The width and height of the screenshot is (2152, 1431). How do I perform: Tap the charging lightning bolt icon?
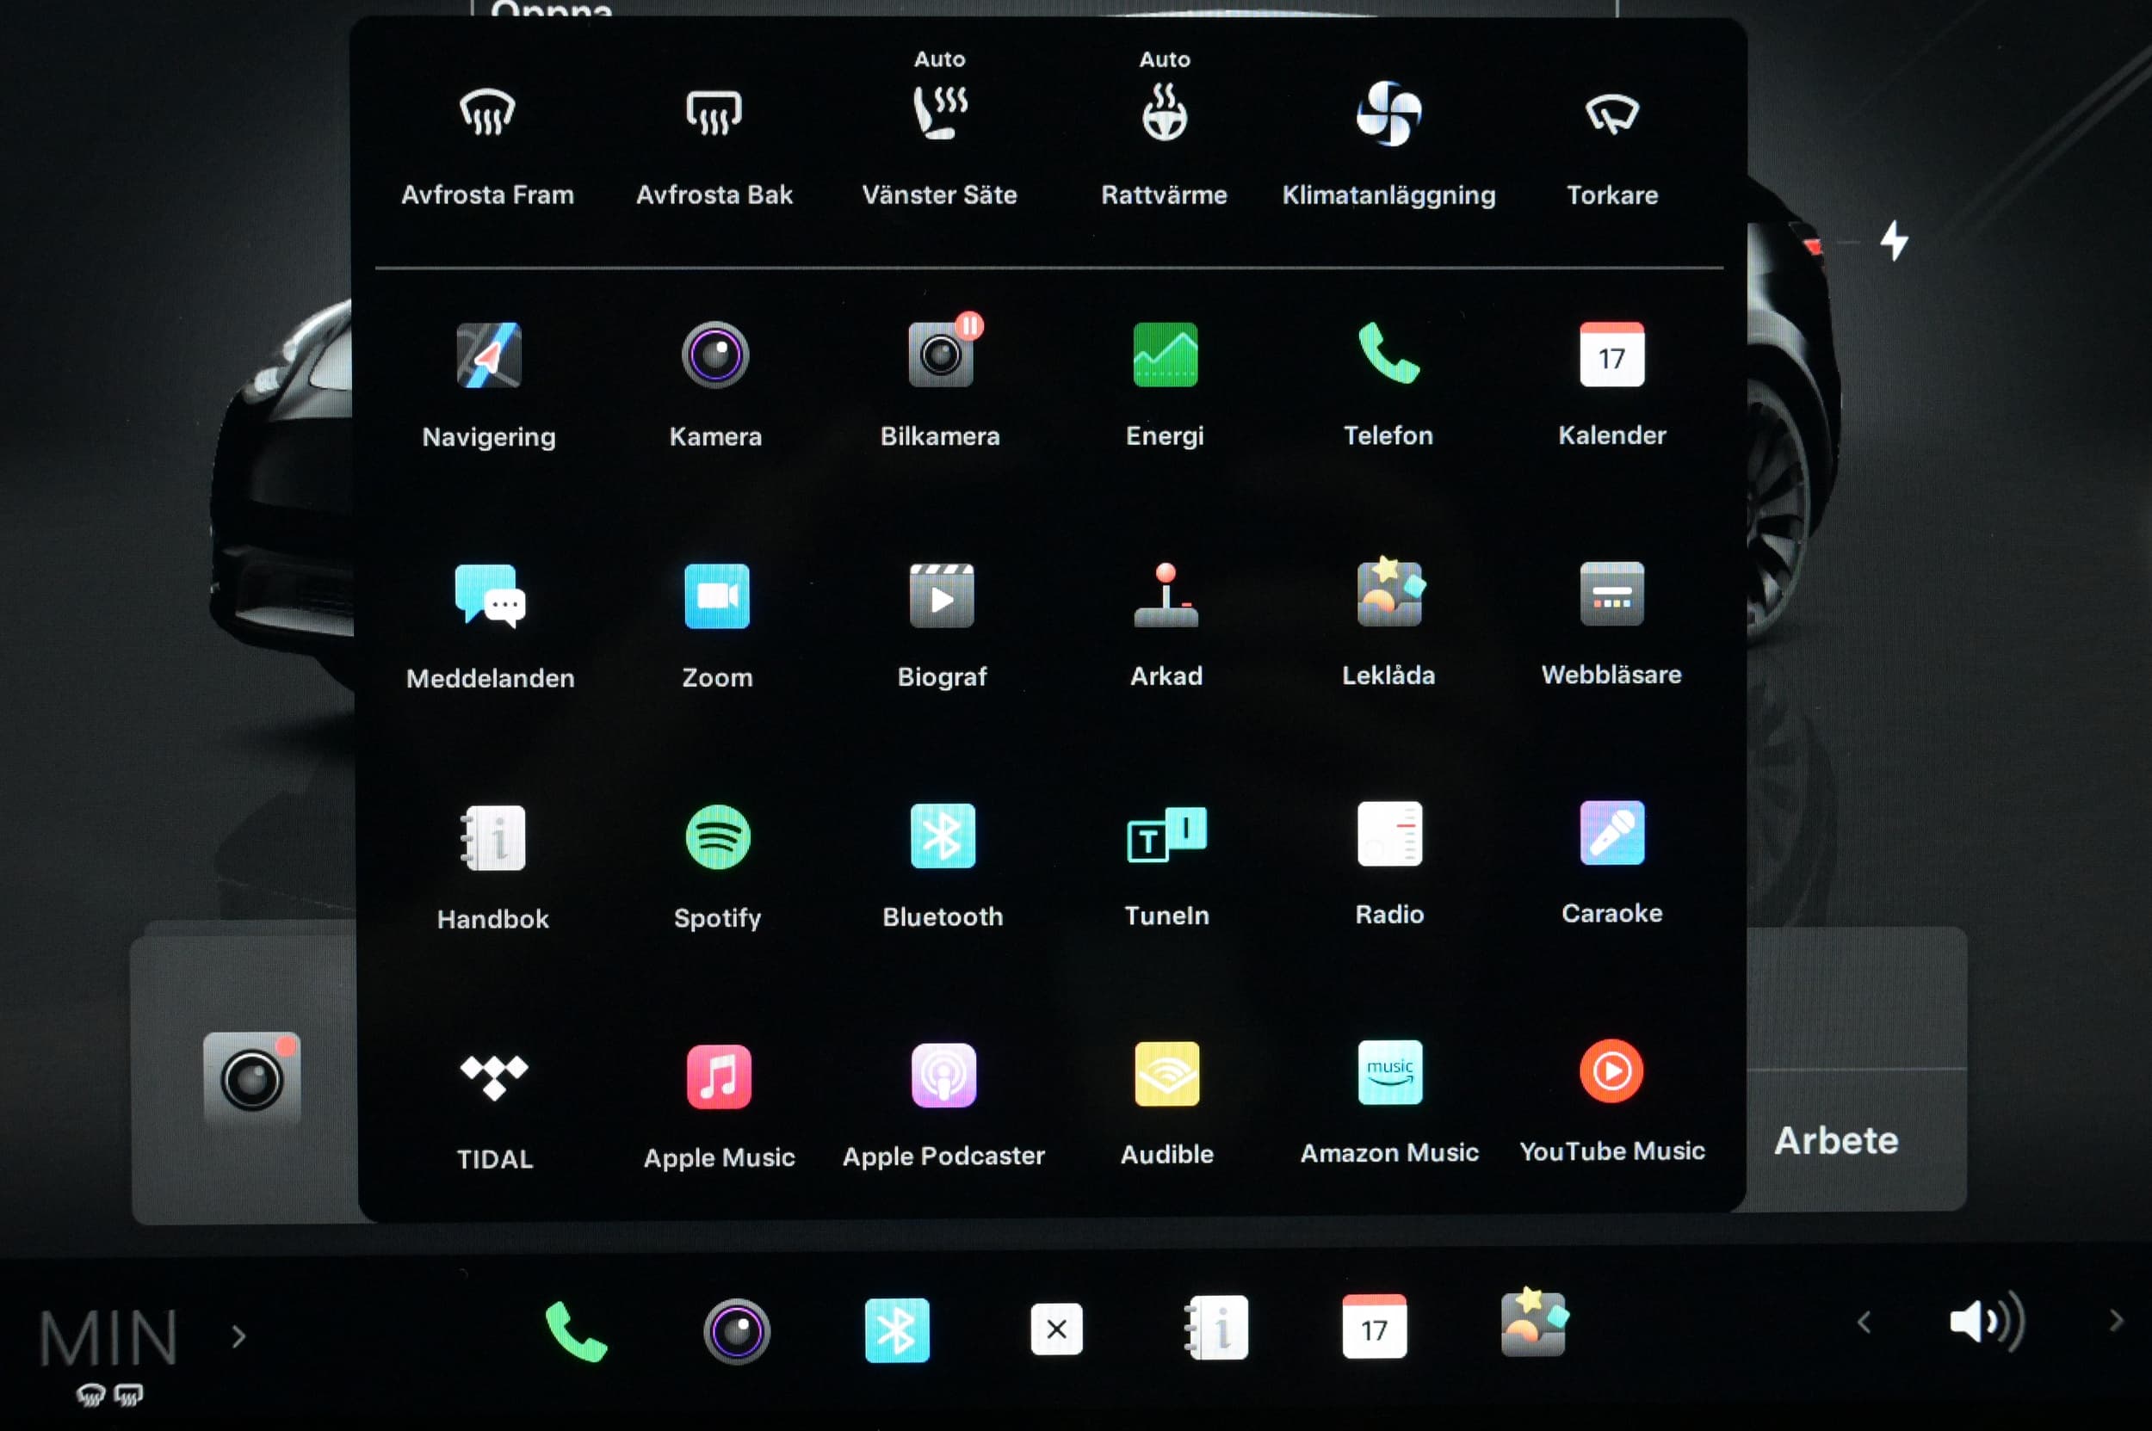[x=1895, y=241]
